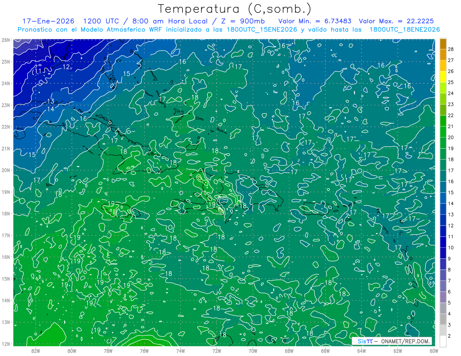Click the latitude axis label '13N'
The image size is (461, 356).
[x=6, y=322]
